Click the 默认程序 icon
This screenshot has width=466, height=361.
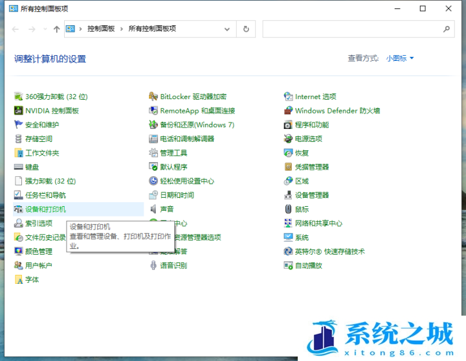[x=153, y=167]
